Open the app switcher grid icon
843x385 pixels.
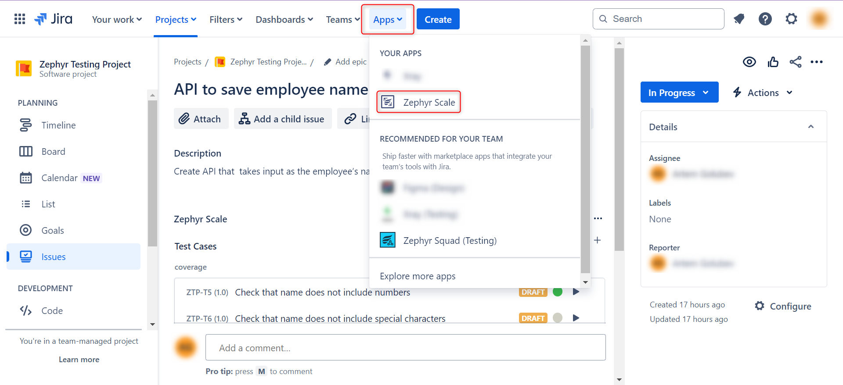20,19
